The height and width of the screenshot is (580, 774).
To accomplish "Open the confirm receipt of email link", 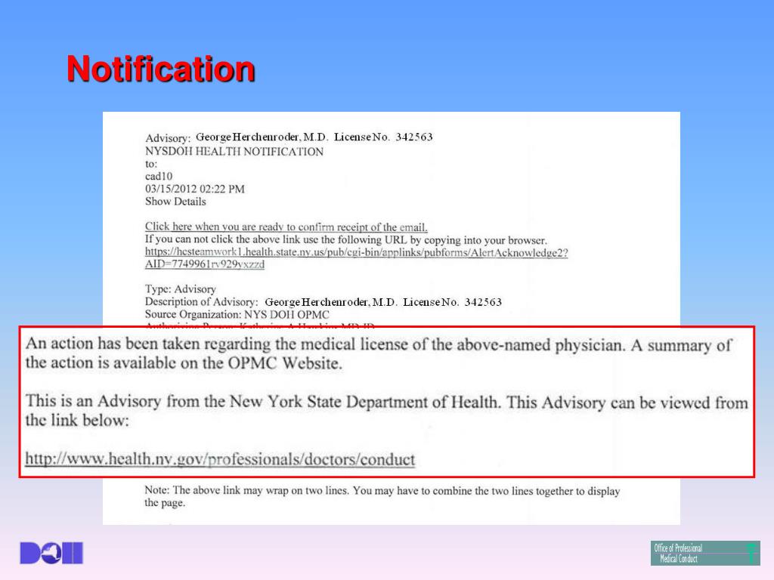I will [286, 227].
